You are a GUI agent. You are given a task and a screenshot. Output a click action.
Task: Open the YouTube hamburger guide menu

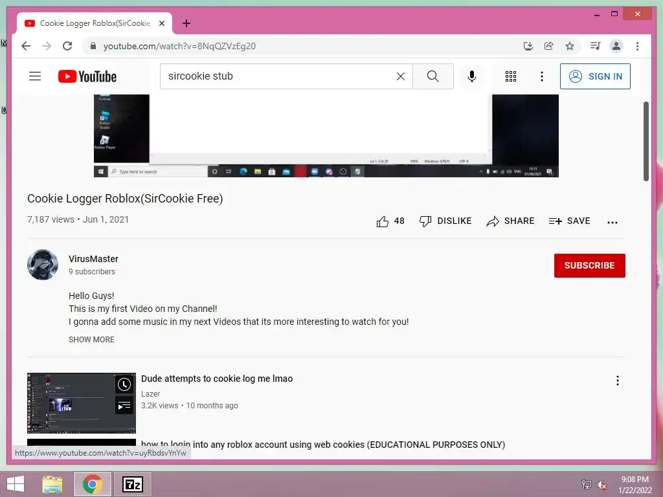[35, 76]
